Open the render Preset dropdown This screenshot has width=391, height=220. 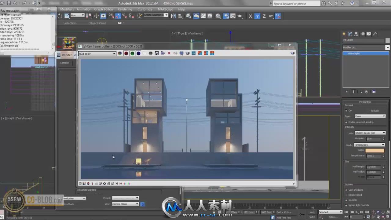click(125, 198)
